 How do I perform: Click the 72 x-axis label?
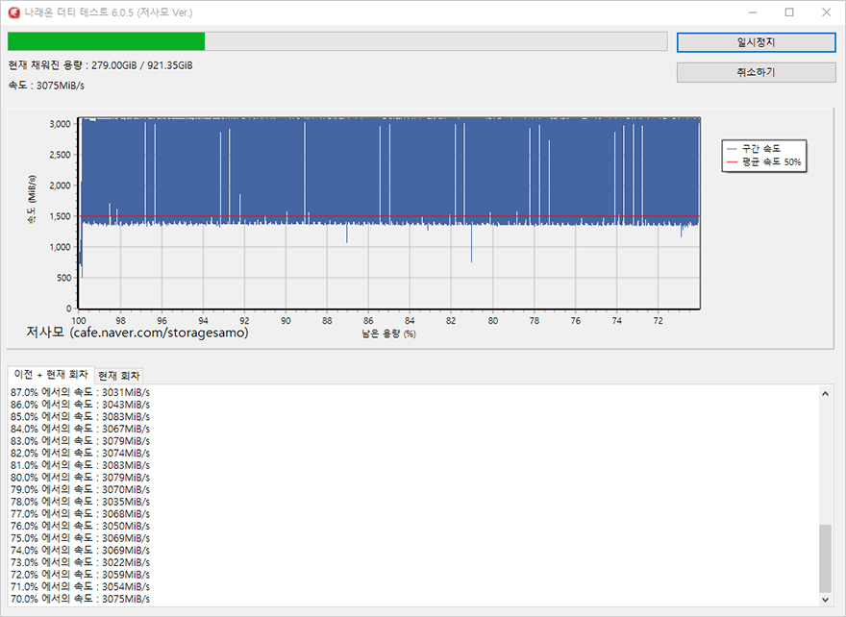659,321
